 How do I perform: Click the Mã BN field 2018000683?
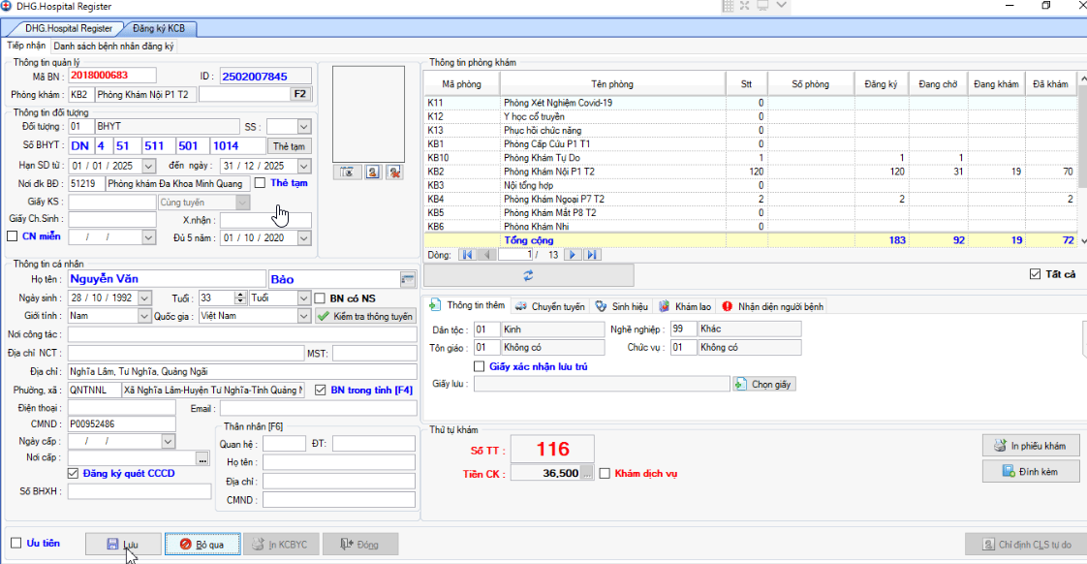(x=111, y=76)
